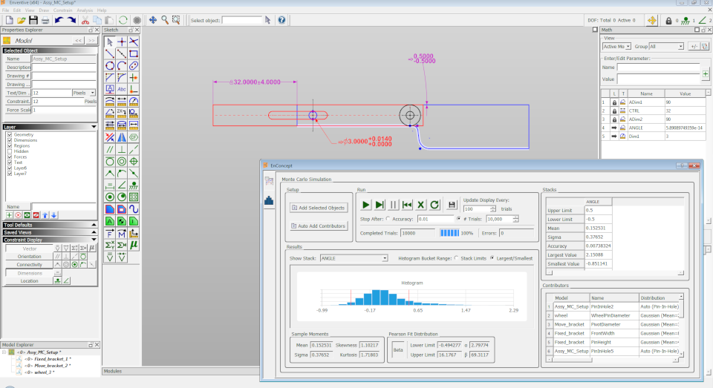
Task: Print using the printer icon
Action: (x=45, y=21)
